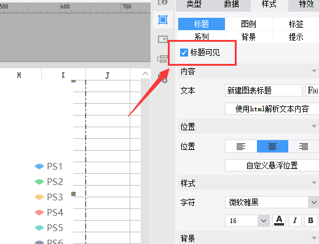Click the PS3 legend marker
This screenshot has height=244, width=319.
click(x=39, y=197)
